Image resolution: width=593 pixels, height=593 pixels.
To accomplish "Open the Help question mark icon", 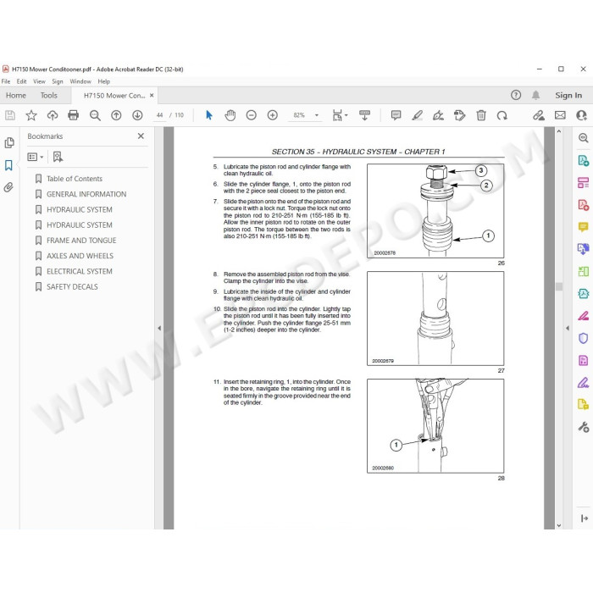I will click(516, 95).
